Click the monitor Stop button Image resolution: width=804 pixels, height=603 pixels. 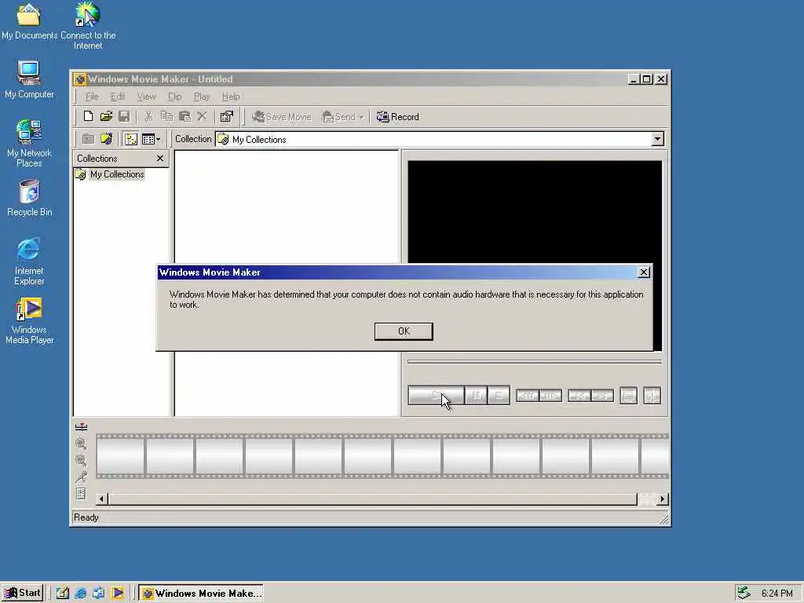[499, 396]
